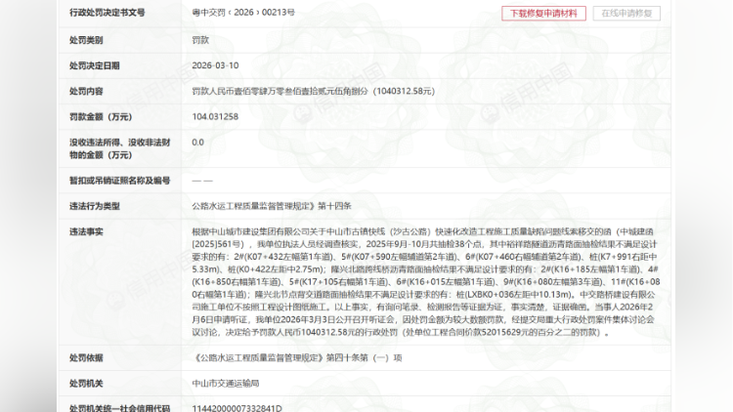Click the violation type text ending 第十四条

(272, 206)
